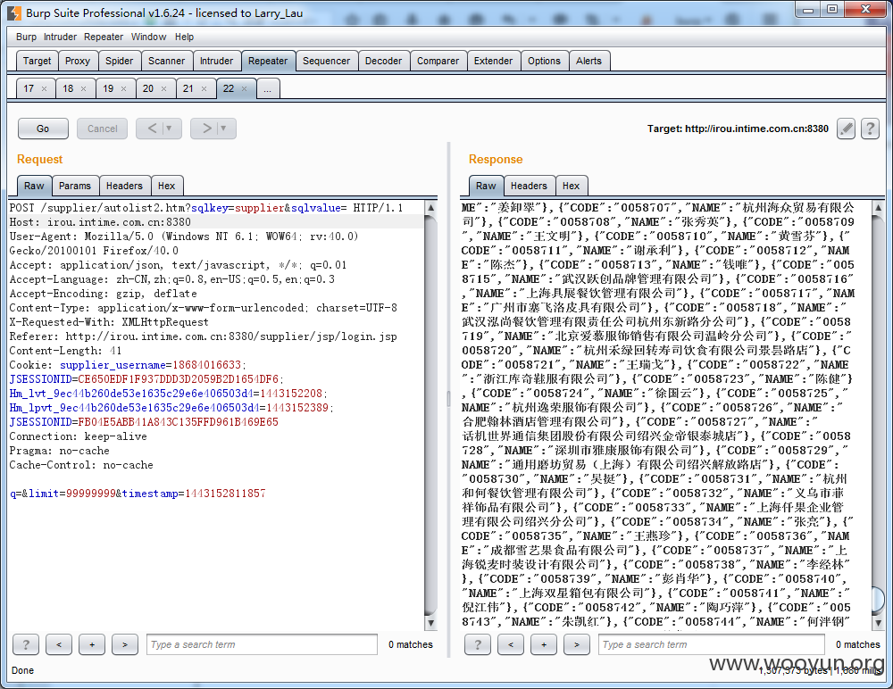Click request scrollbar down arrow
The image size is (893, 689).
(431, 623)
